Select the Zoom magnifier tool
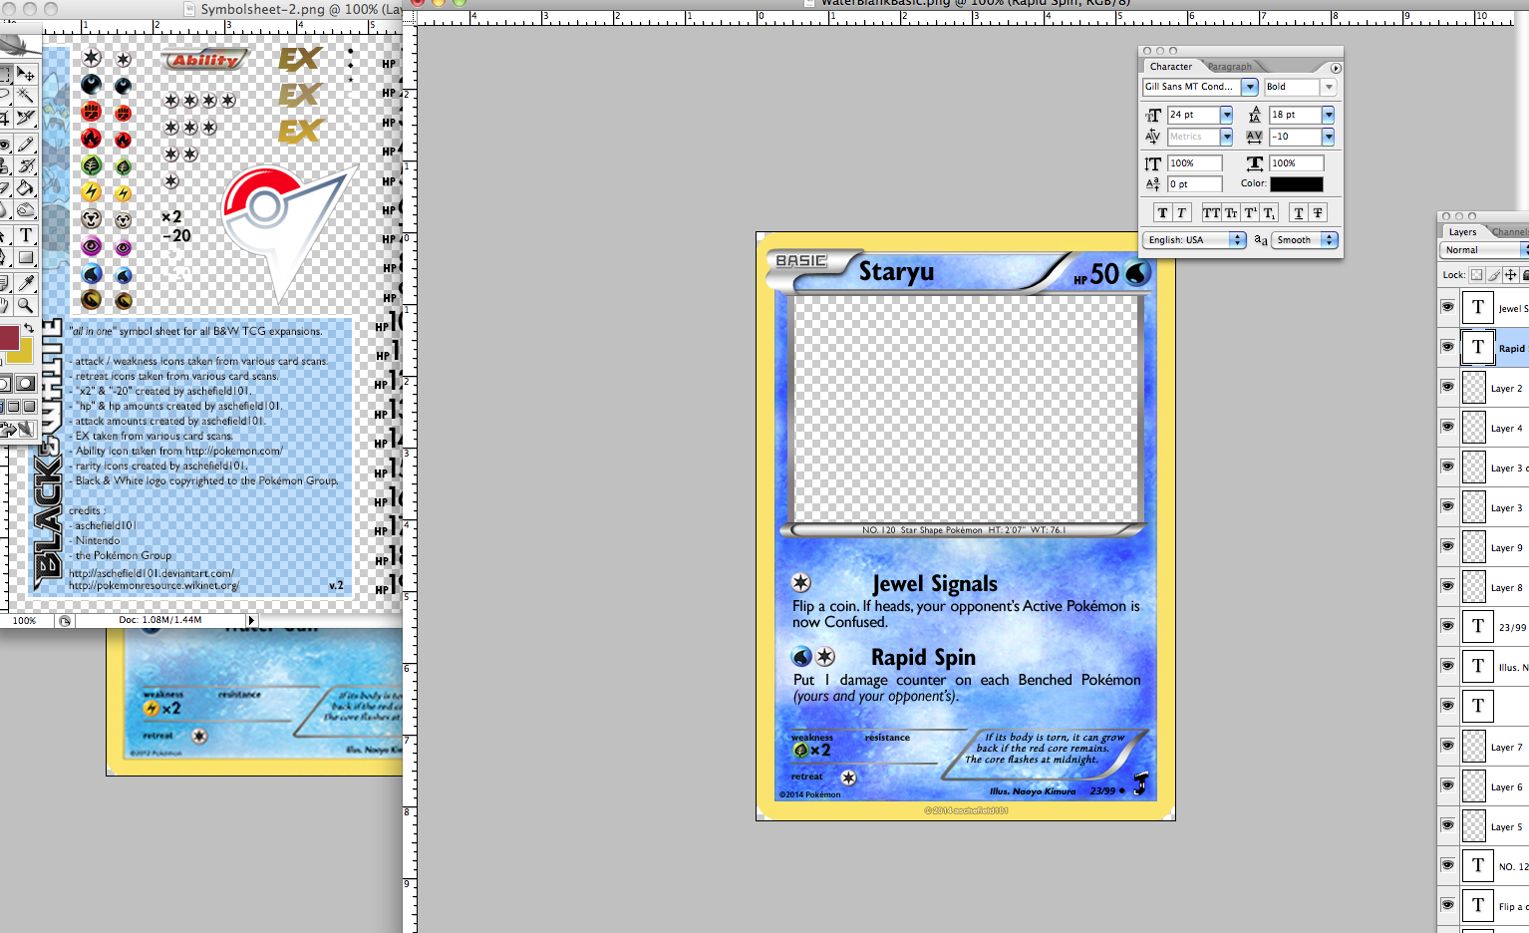The image size is (1529, 933). (25, 304)
